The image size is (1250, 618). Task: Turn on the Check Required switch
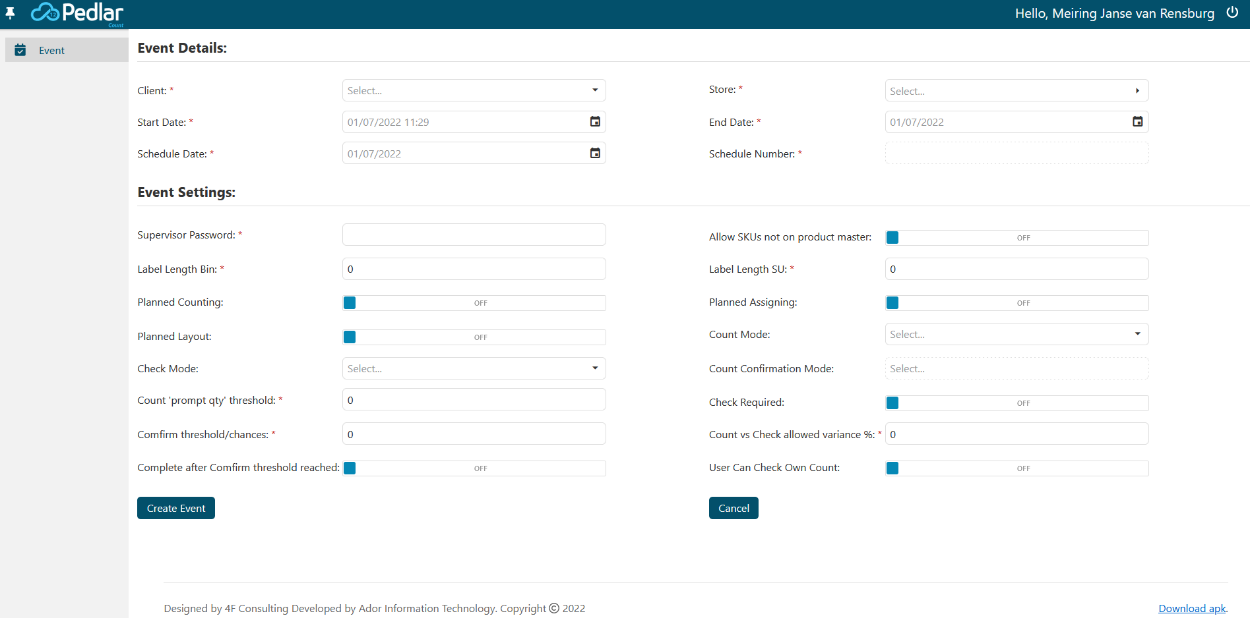click(1016, 403)
